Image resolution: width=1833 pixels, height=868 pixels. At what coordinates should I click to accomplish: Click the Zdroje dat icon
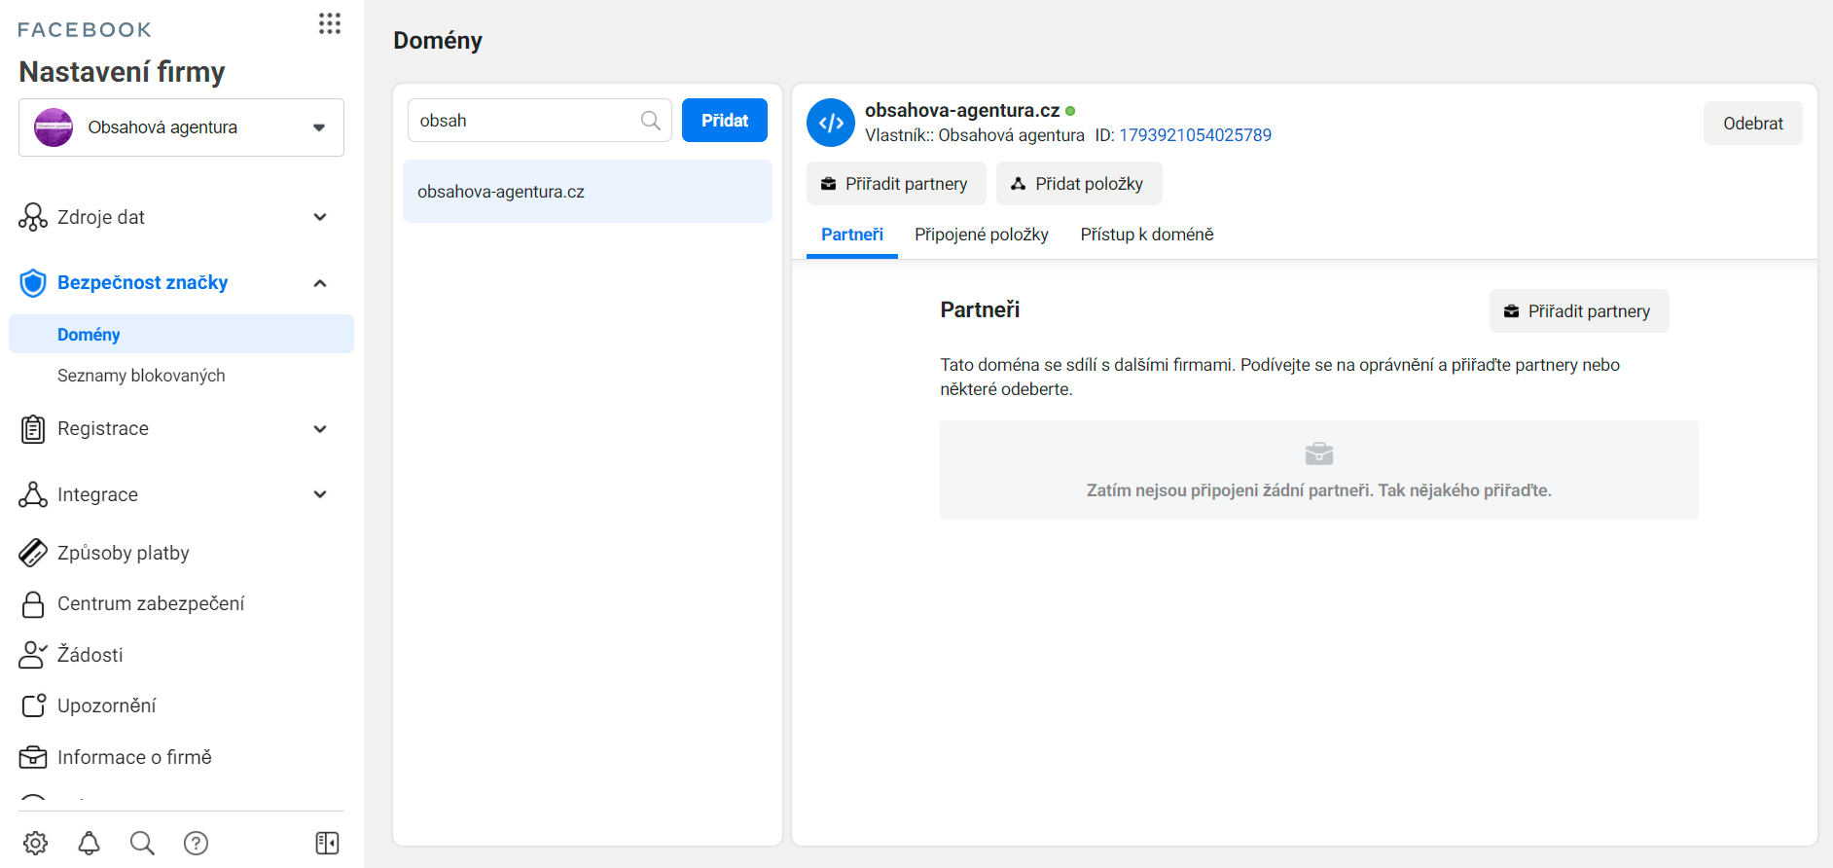tap(33, 217)
